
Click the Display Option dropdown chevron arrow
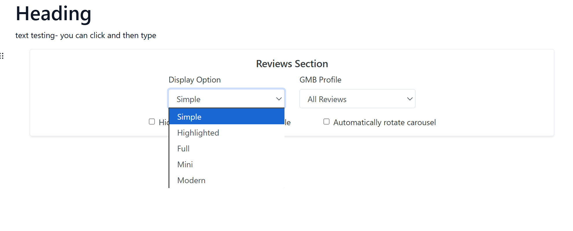279,99
